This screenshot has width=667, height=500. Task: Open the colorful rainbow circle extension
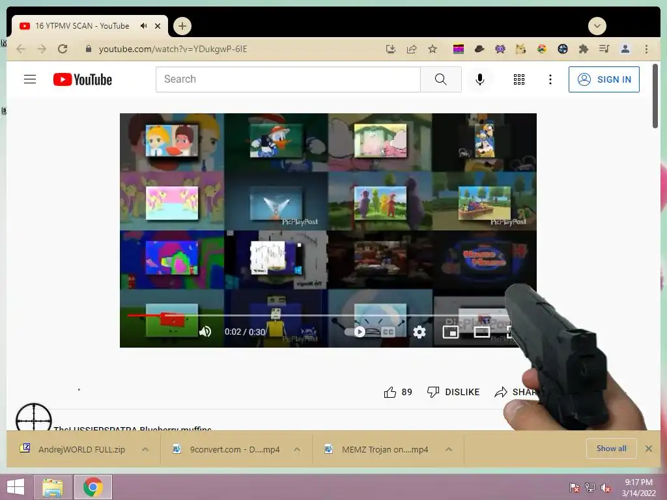[541, 49]
